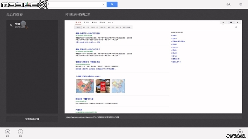
Task: Open the second Wikipedia 中國 result title
Action: pyautogui.click(x=88, y=49)
